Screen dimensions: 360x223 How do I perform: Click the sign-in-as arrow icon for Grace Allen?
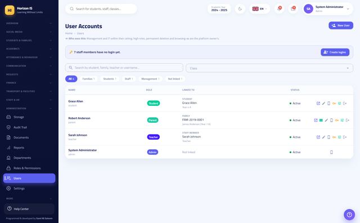pos(345,103)
